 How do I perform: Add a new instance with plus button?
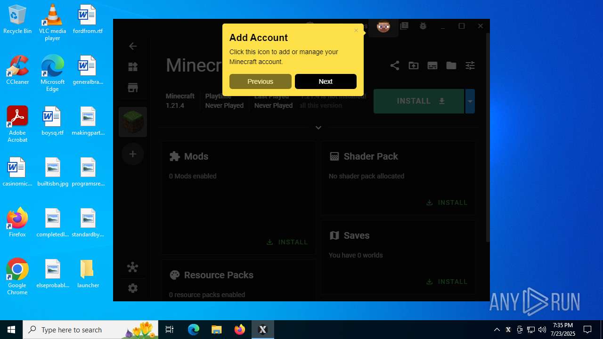[x=133, y=154]
